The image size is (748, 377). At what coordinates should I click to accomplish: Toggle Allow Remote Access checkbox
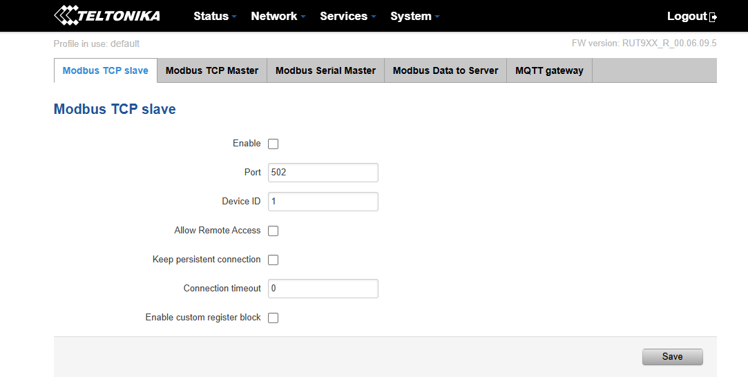tap(273, 231)
